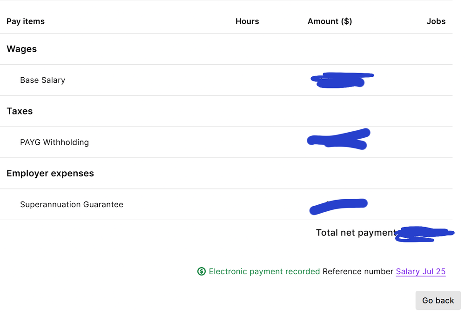This screenshot has width=465, height=316.
Task: Click the green dollar payment icon
Action: click(202, 271)
